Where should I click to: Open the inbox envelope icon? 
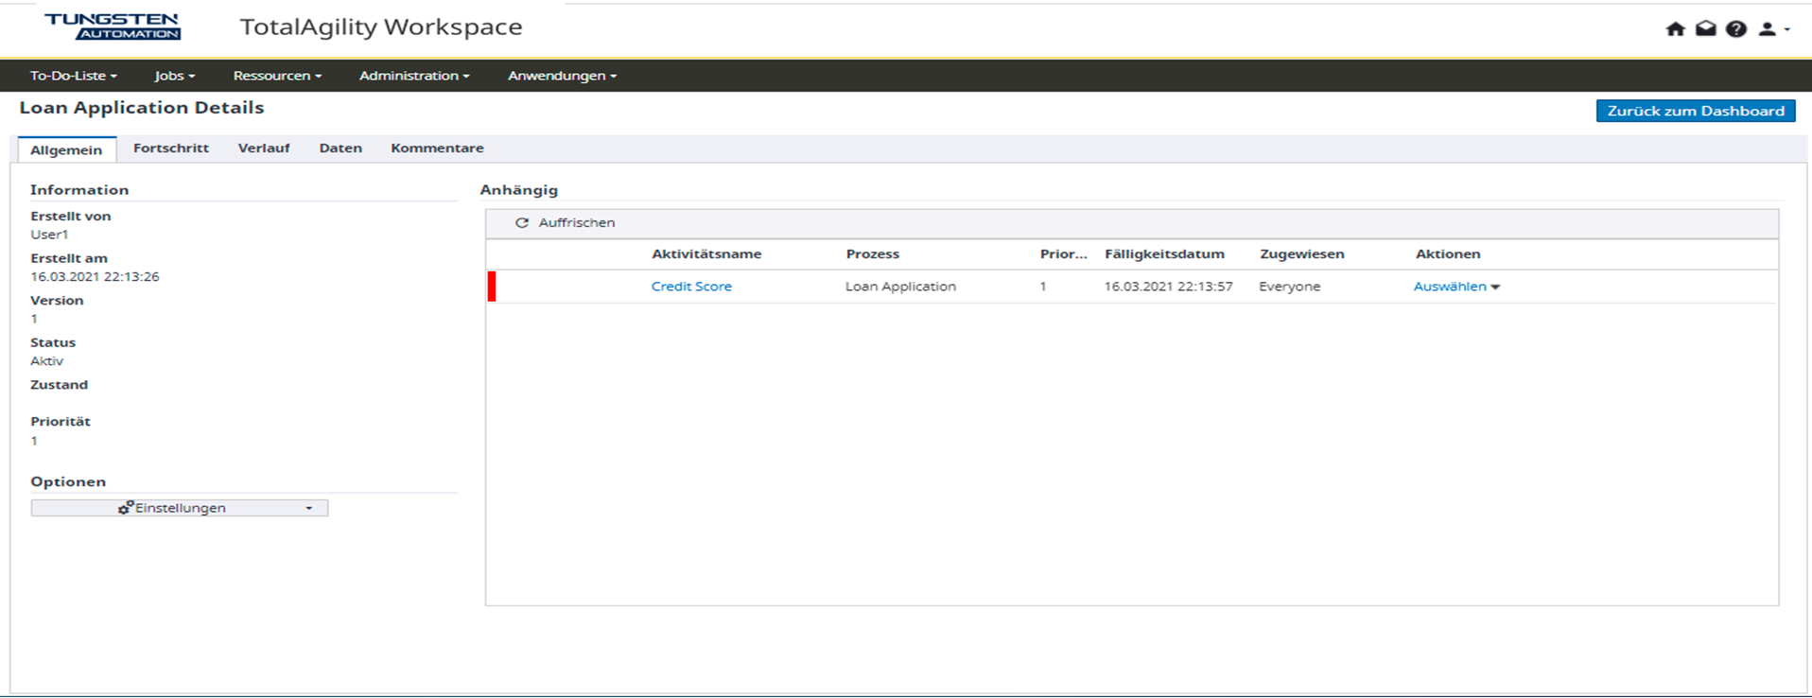tap(1705, 29)
